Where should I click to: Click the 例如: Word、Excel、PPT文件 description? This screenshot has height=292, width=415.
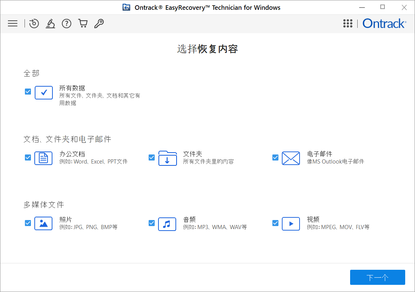[93, 162]
